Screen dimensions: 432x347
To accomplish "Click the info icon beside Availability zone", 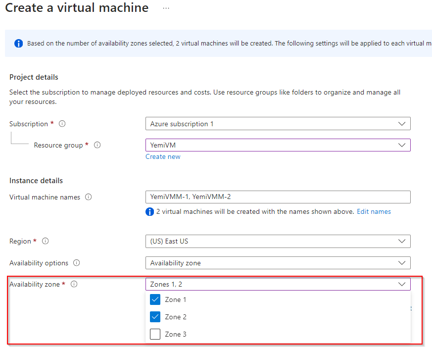I will click(74, 284).
